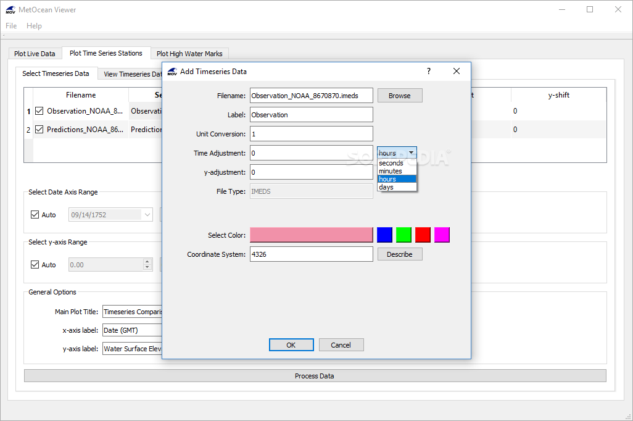This screenshot has height=421, width=633.
Task: Click the Process Data button
Action: [x=315, y=376]
